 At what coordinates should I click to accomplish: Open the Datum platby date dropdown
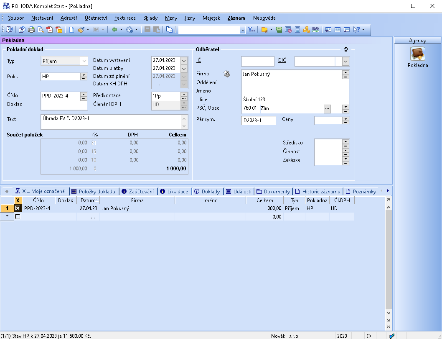click(184, 68)
